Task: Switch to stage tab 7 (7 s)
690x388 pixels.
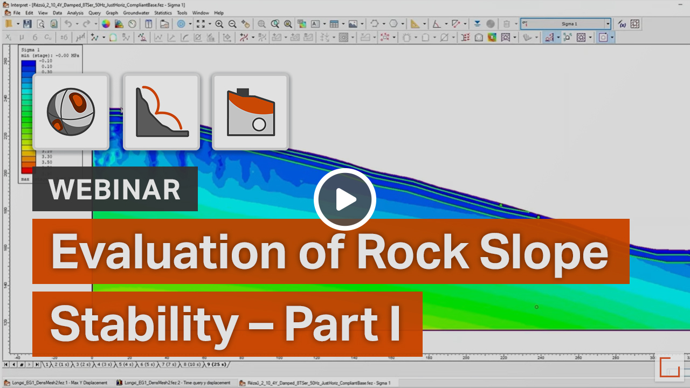Action: click(x=170, y=365)
